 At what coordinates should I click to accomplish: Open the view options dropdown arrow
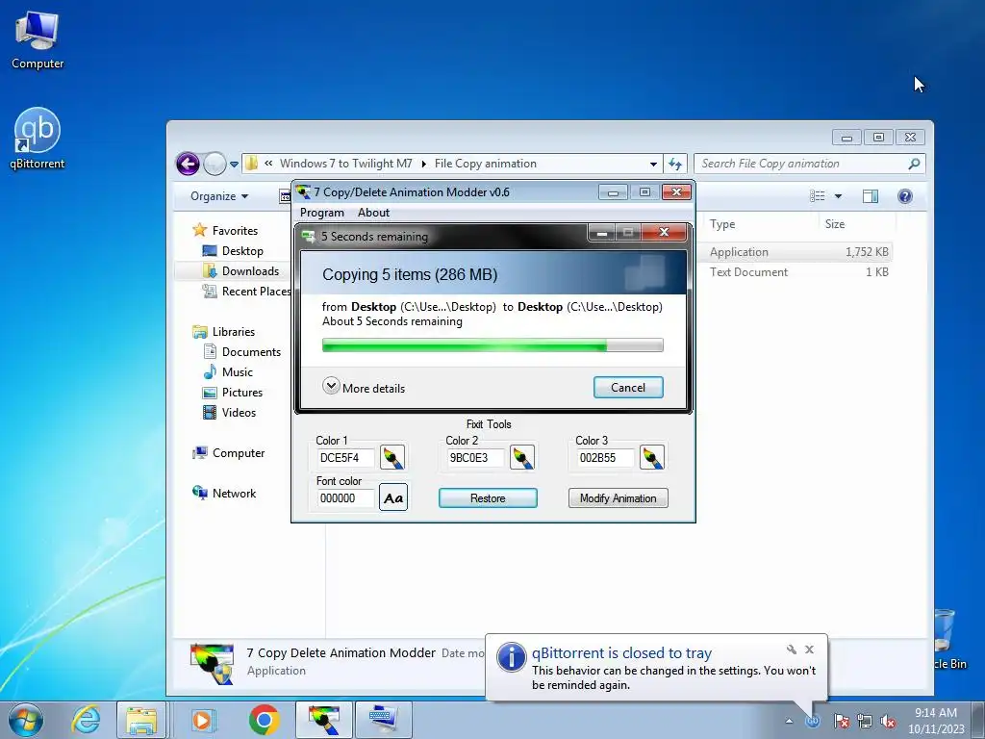pyautogui.click(x=838, y=196)
